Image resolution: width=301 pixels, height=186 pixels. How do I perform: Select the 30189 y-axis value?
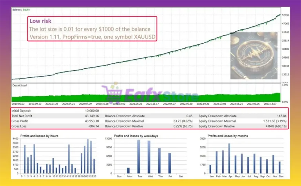(285, 49)
